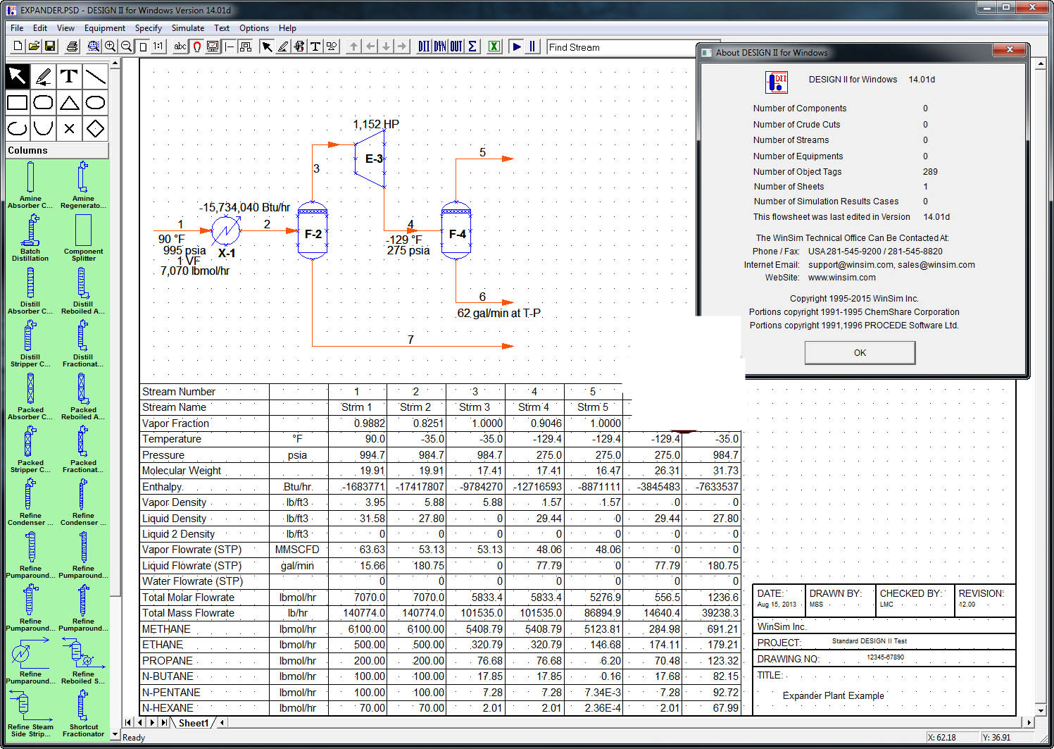Click the equipment palette scroll-down arrow
The image size is (1054, 749).
(115, 734)
